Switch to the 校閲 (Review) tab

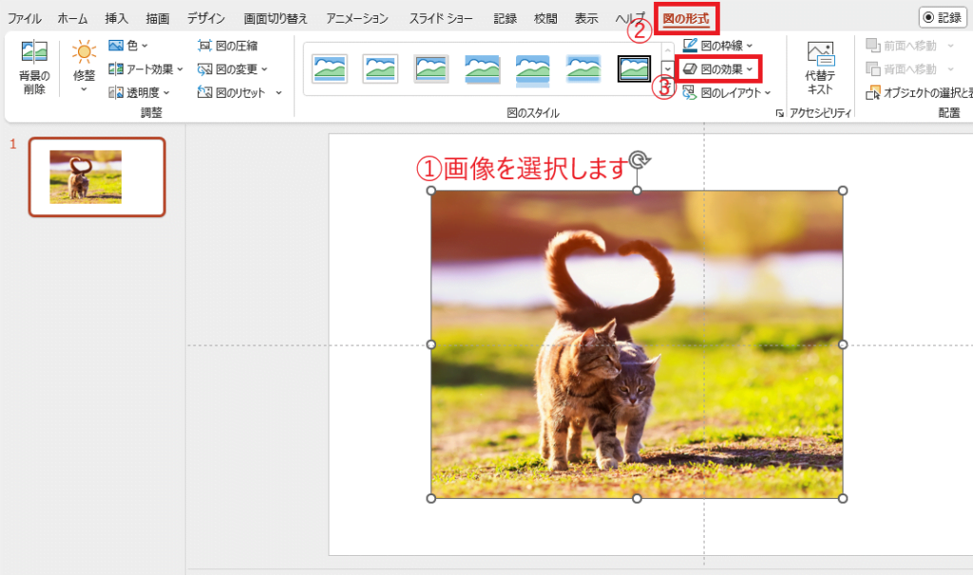pyautogui.click(x=545, y=19)
